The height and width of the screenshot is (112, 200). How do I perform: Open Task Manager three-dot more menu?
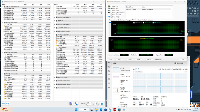187,63
